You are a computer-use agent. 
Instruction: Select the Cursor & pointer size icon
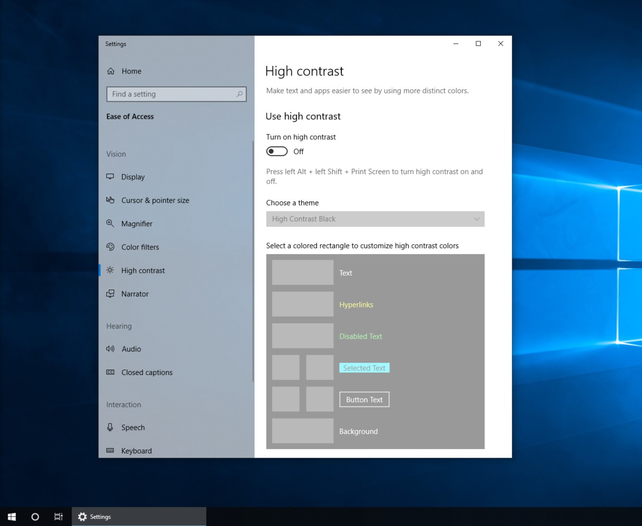110,200
